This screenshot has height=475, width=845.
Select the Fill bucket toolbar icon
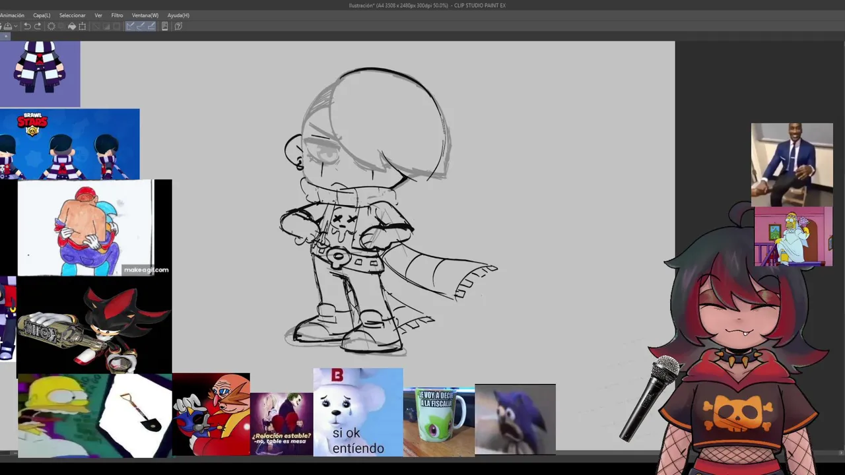[72, 26]
